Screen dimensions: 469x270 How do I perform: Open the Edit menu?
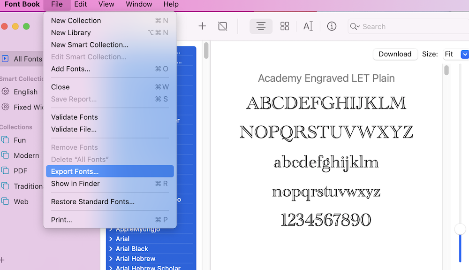81,4
